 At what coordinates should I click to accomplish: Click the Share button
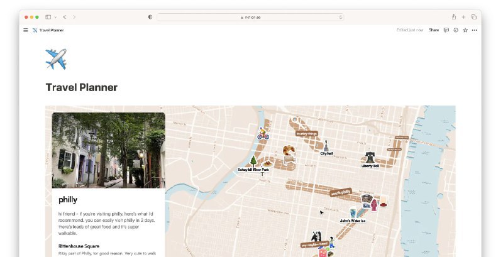pos(434,30)
